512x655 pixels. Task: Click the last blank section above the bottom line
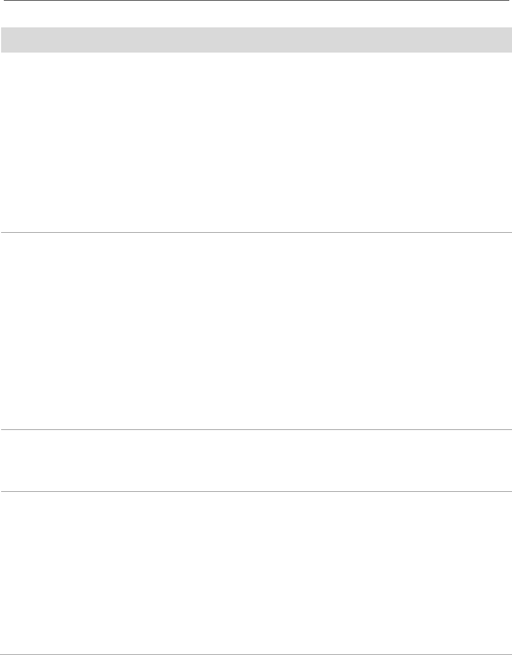pos(256,573)
